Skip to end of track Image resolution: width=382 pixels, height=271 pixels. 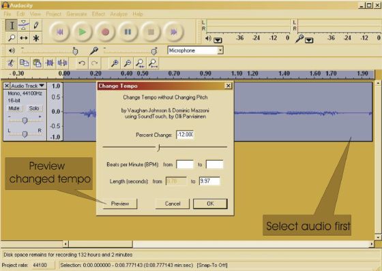coord(173,32)
